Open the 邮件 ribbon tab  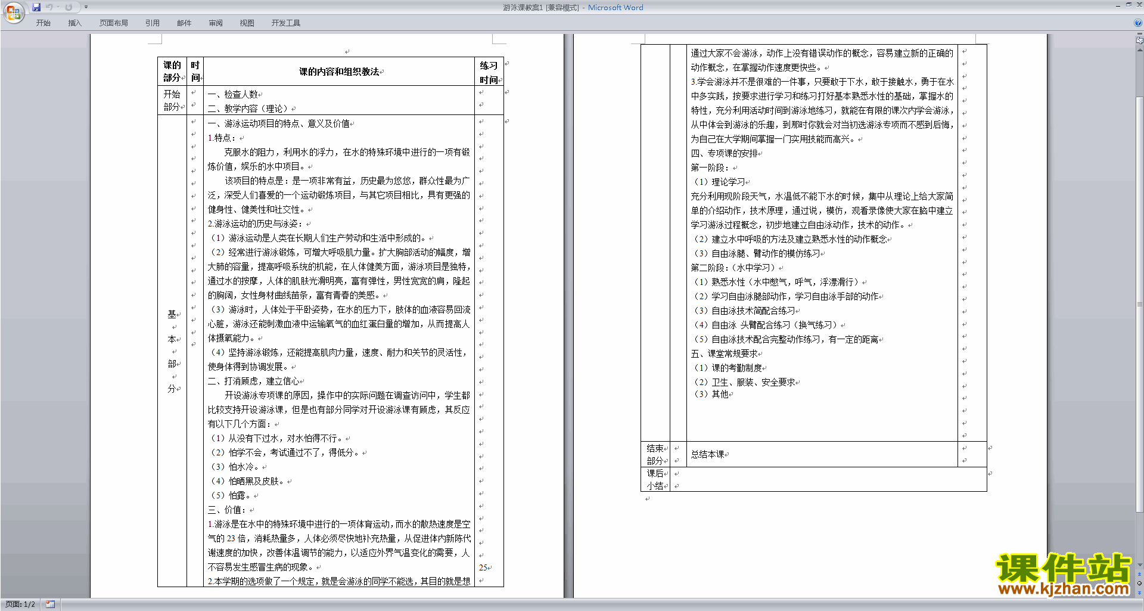184,23
